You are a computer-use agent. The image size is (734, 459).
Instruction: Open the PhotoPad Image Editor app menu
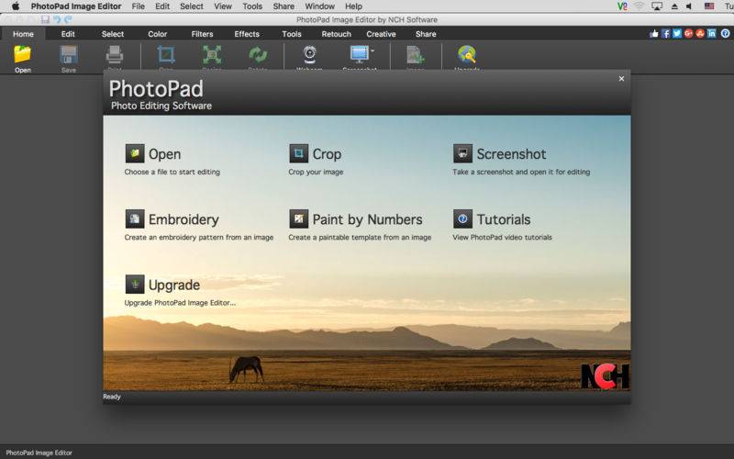[x=76, y=6]
